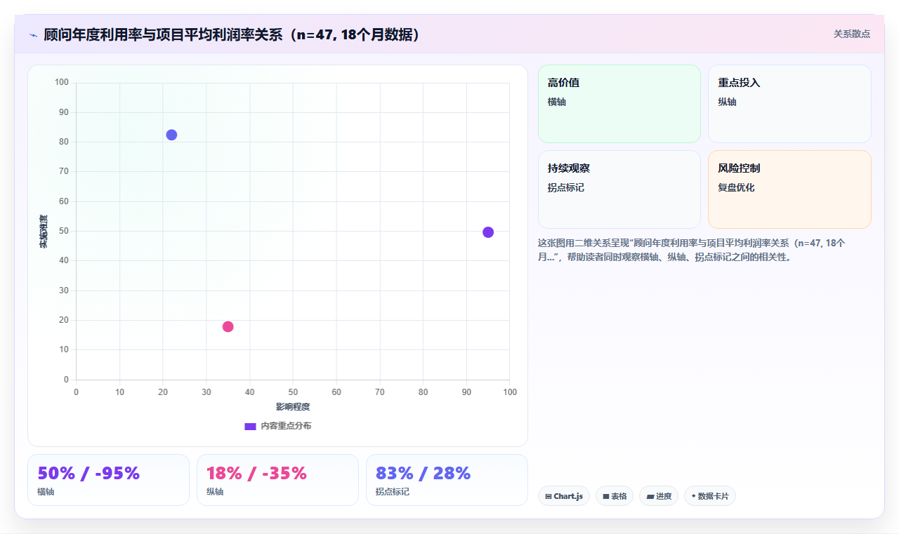Click the x-axis tick label 50
Image resolution: width=899 pixels, height=534 pixels.
(293, 392)
